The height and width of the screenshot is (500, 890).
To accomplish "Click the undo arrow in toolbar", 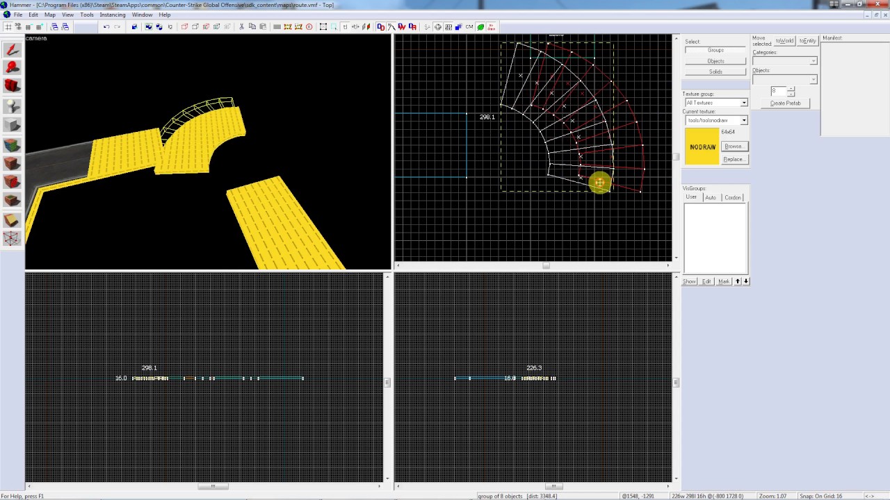I will pos(106,27).
